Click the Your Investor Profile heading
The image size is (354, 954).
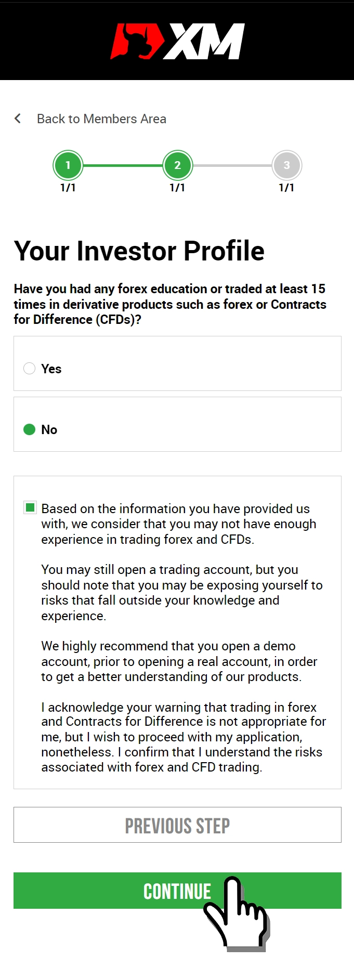pyautogui.click(x=139, y=251)
